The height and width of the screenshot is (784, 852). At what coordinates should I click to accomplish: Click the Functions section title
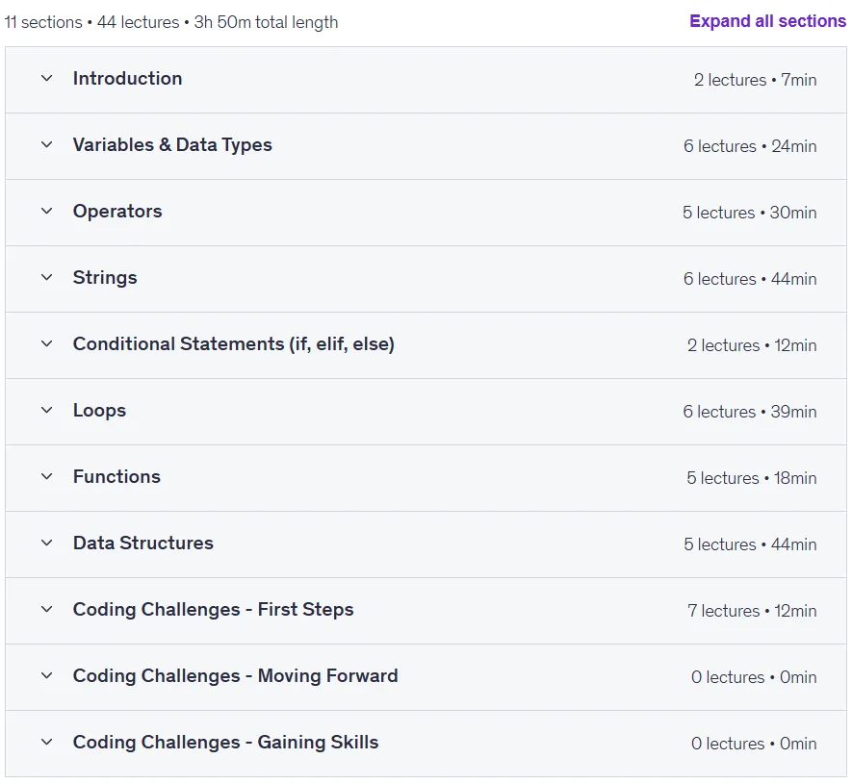coord(116,477)
